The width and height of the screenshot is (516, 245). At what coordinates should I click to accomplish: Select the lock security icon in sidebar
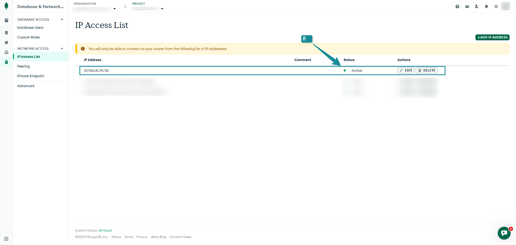(x=6, y=62)
